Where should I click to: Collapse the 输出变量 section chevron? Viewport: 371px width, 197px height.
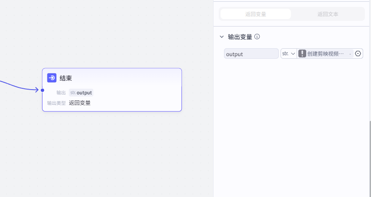(x=222, y=37)
